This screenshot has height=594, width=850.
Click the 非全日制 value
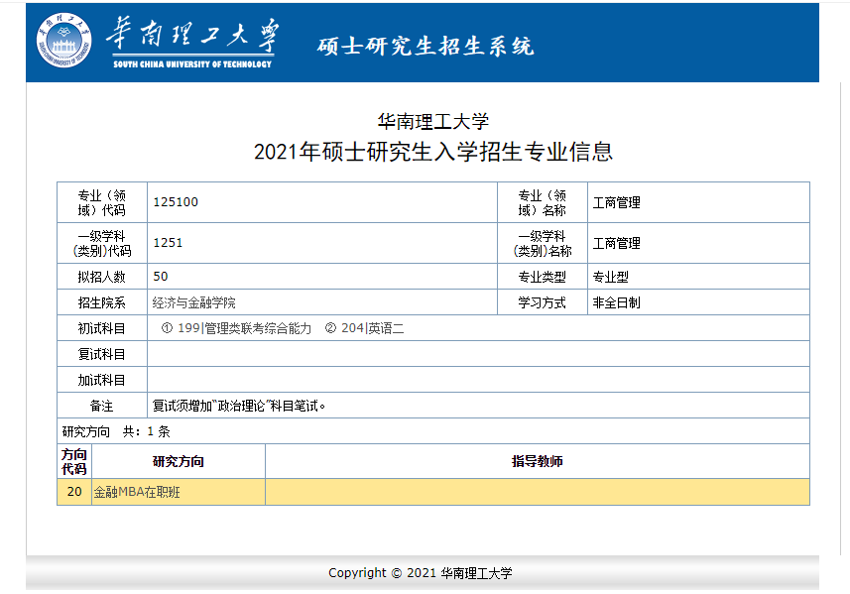(x=616, y=302)
